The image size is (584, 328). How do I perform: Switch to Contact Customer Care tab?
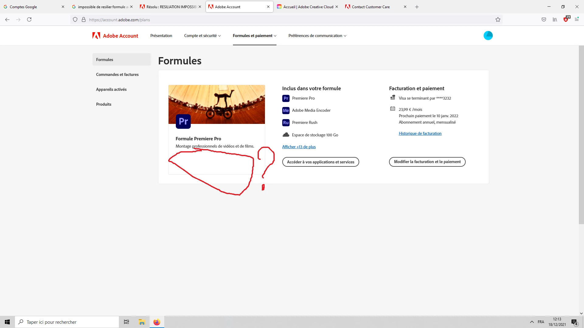(x=370, y=7)
